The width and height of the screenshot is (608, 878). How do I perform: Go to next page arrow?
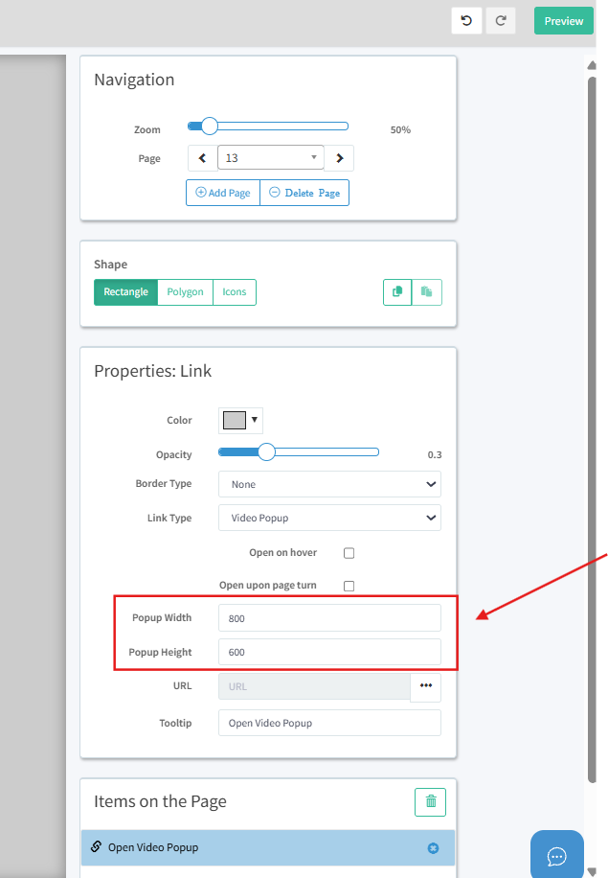click(339, 158)
